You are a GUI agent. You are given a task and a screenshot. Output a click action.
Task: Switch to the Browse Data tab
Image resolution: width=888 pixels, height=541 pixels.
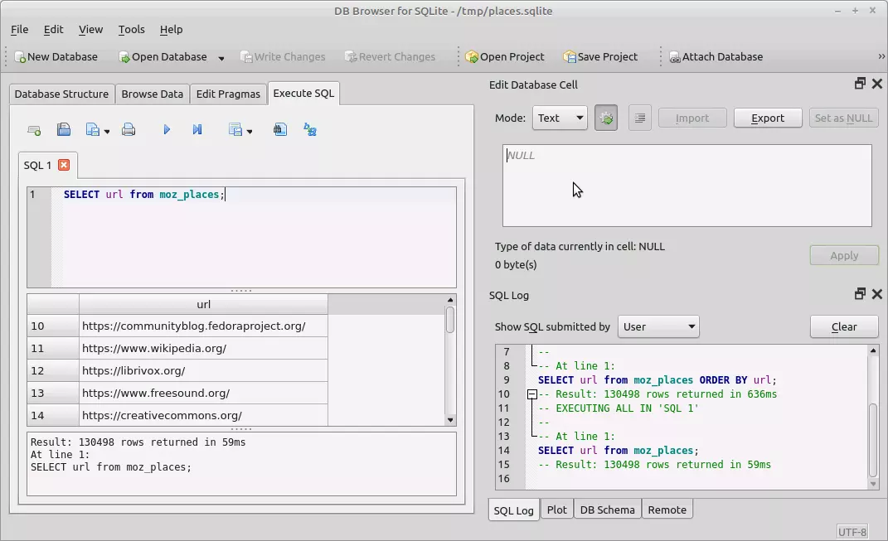(152, 94)
